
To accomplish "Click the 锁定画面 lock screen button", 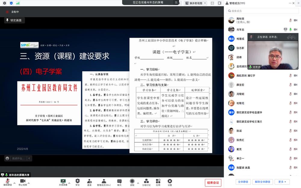I will click(x=14, y=20).
